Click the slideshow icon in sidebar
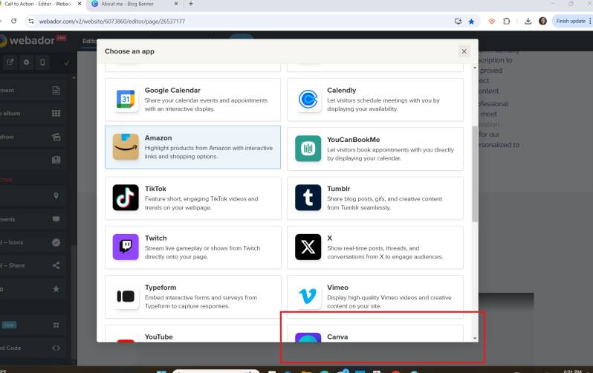Screen dimensions: 593x373 point(56,137)
